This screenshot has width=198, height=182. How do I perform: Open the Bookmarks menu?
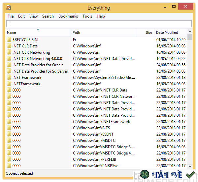68,16
